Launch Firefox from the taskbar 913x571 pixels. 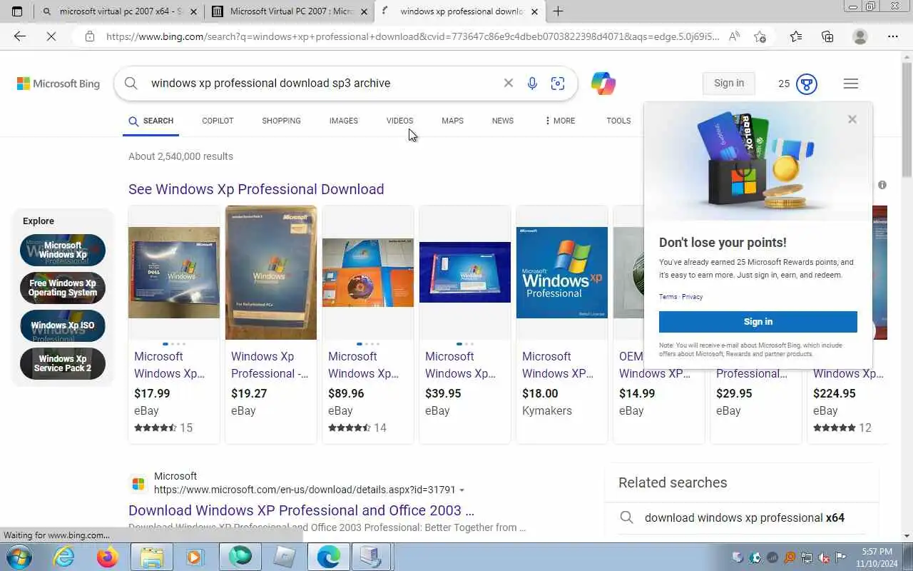click(x=108, y=557)
